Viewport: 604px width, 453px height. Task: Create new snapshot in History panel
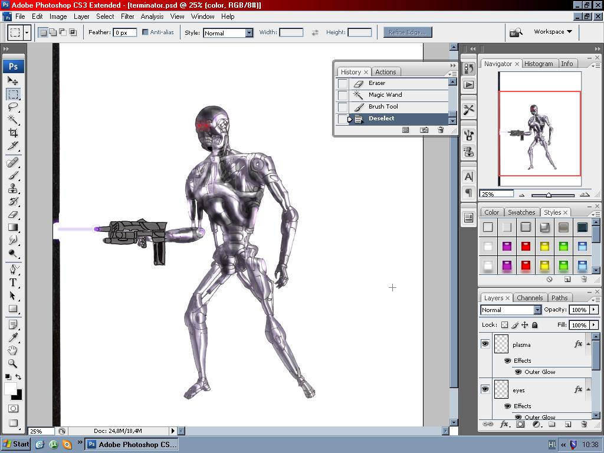[x=424, y=130]
